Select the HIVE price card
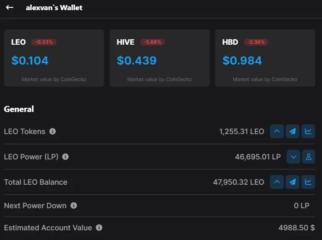The width and height of the screenshot is (322, 240). tap(159, 58)
